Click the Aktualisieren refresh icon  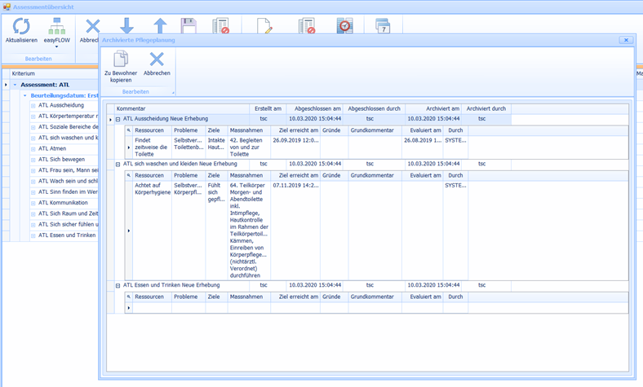(x=21, y=25)
